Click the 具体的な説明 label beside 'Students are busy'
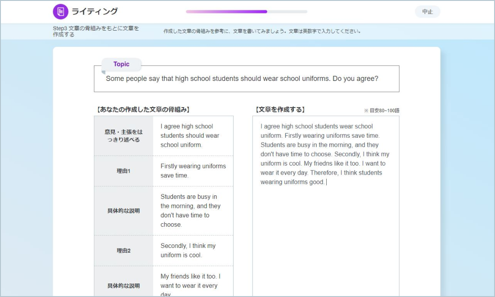495x297 pixels. coord(123,211)
